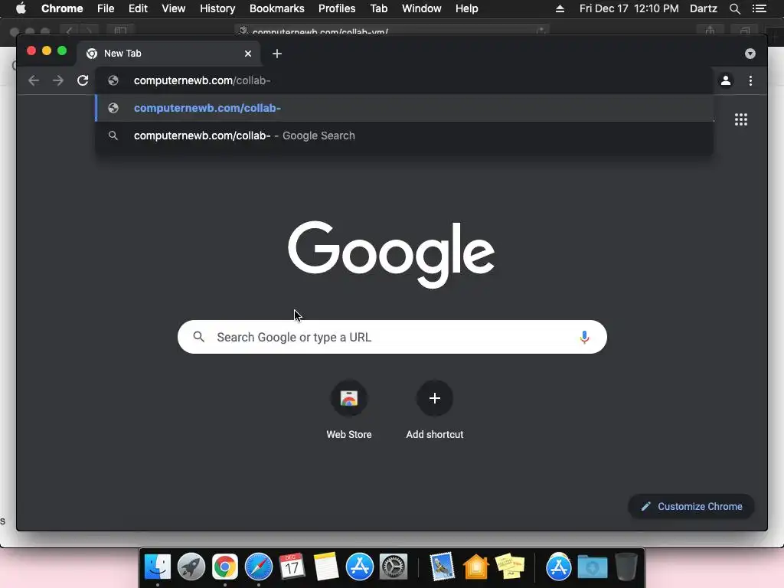This screenshot has height=588, width=784.
Task: Close the New Tab tab
Action: (x=248, y=54)
